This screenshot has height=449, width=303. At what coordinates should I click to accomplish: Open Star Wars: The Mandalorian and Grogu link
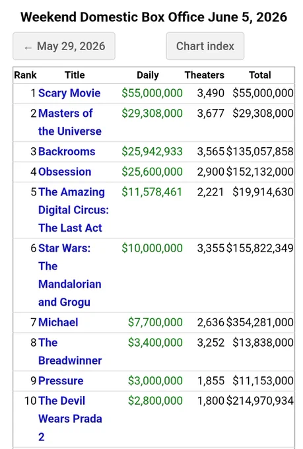click(70, 275)
